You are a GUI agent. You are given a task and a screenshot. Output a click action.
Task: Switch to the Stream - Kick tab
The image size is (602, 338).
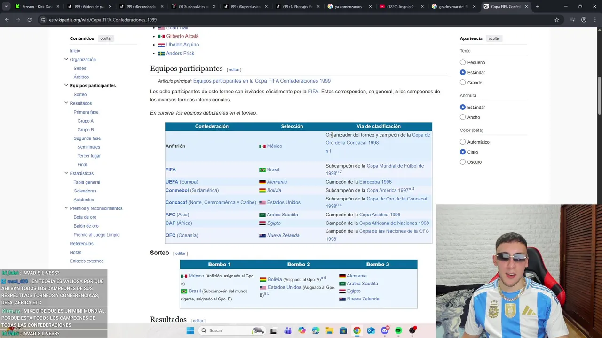pos(37,7)
